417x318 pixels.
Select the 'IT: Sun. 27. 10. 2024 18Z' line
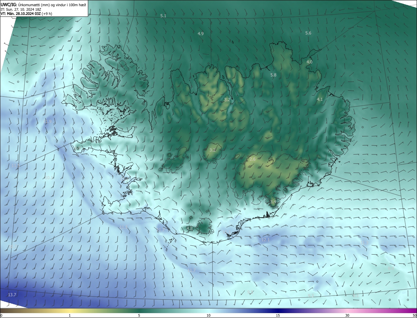click(21, 9)
